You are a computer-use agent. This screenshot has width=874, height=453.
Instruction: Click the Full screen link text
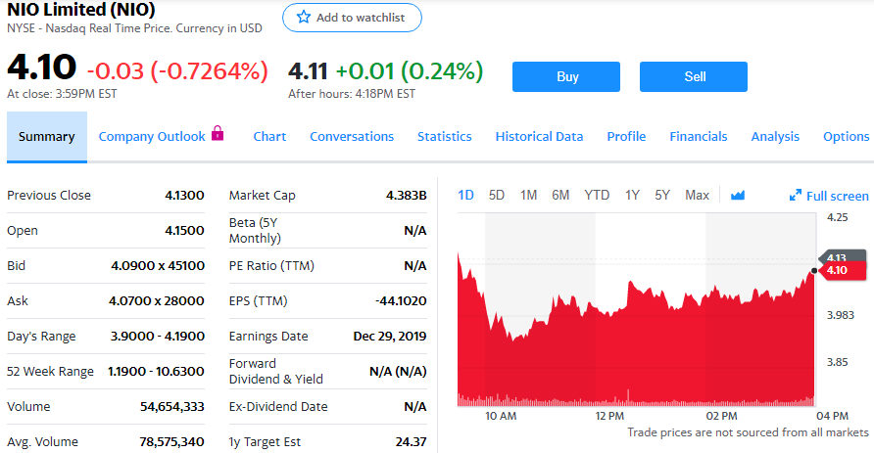pos(837,196)
